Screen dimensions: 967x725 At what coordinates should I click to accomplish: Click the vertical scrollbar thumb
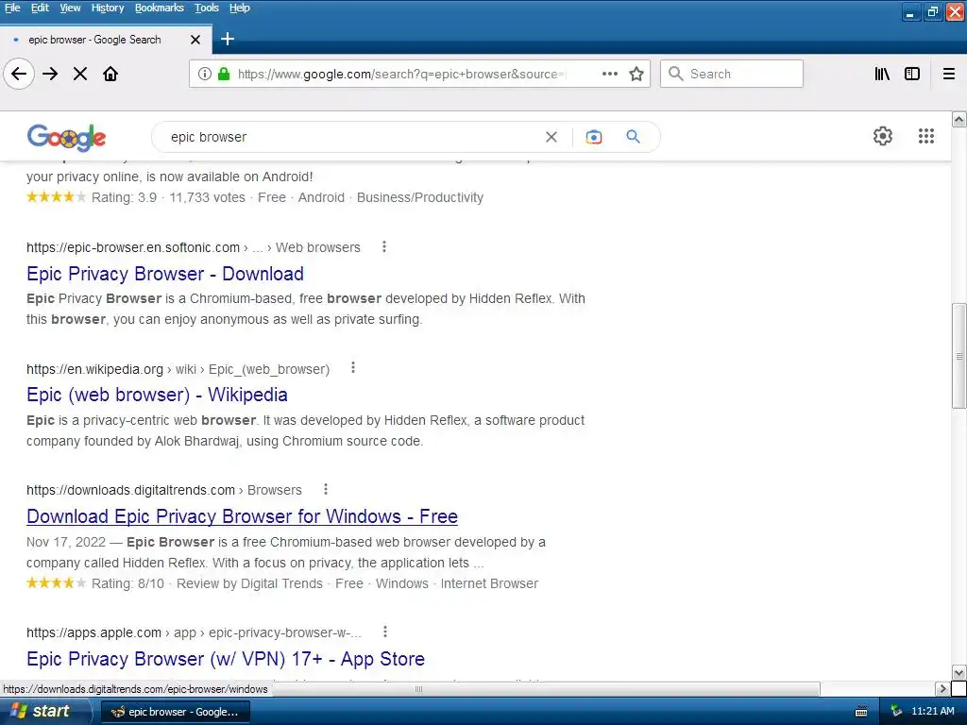click(x=959, y=356)
